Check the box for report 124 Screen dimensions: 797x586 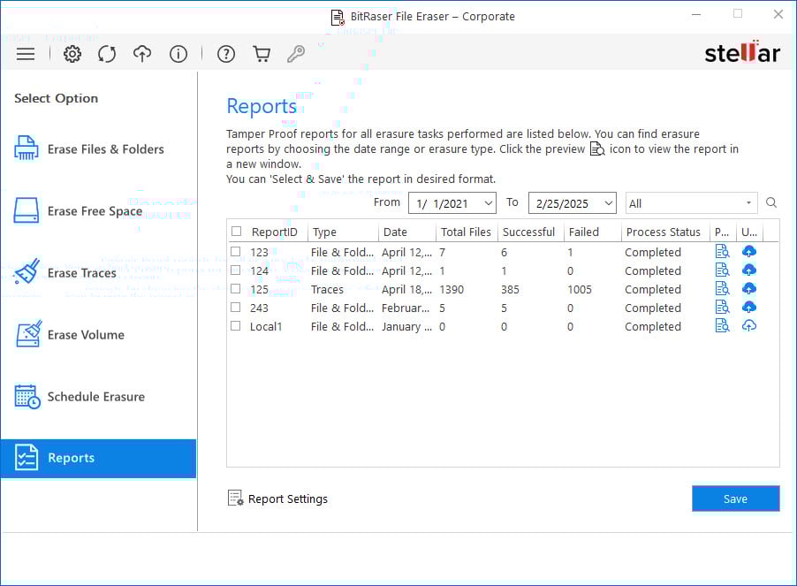click(x=235, y=270)
